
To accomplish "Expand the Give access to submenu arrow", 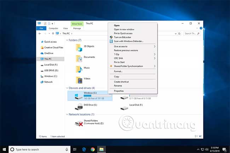I will [x=155, y=46].
